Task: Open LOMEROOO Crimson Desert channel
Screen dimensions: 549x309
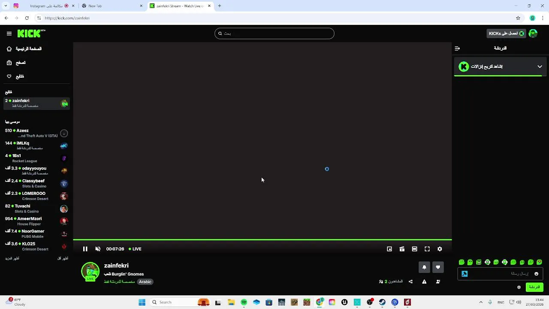Action: (x=36, y=196)
